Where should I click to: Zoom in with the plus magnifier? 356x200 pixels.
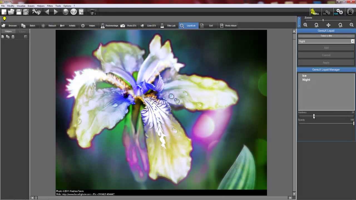click(x=305, y=25)
